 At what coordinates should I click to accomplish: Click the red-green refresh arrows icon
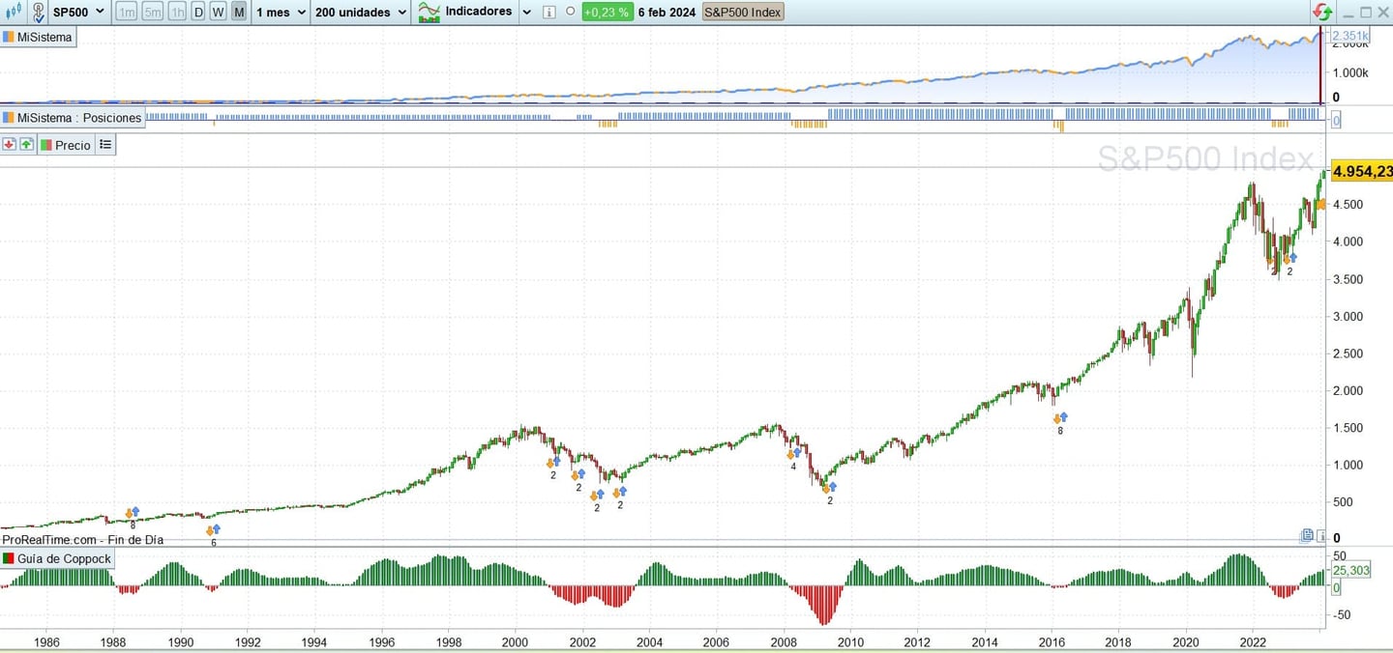tap(1321, 13)
